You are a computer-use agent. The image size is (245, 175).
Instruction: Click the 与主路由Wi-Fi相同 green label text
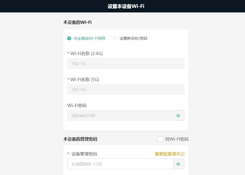point(90,38)
